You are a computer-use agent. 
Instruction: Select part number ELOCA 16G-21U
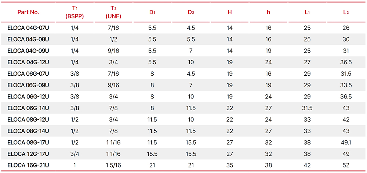pyautogui.click(x=28, y=165)
